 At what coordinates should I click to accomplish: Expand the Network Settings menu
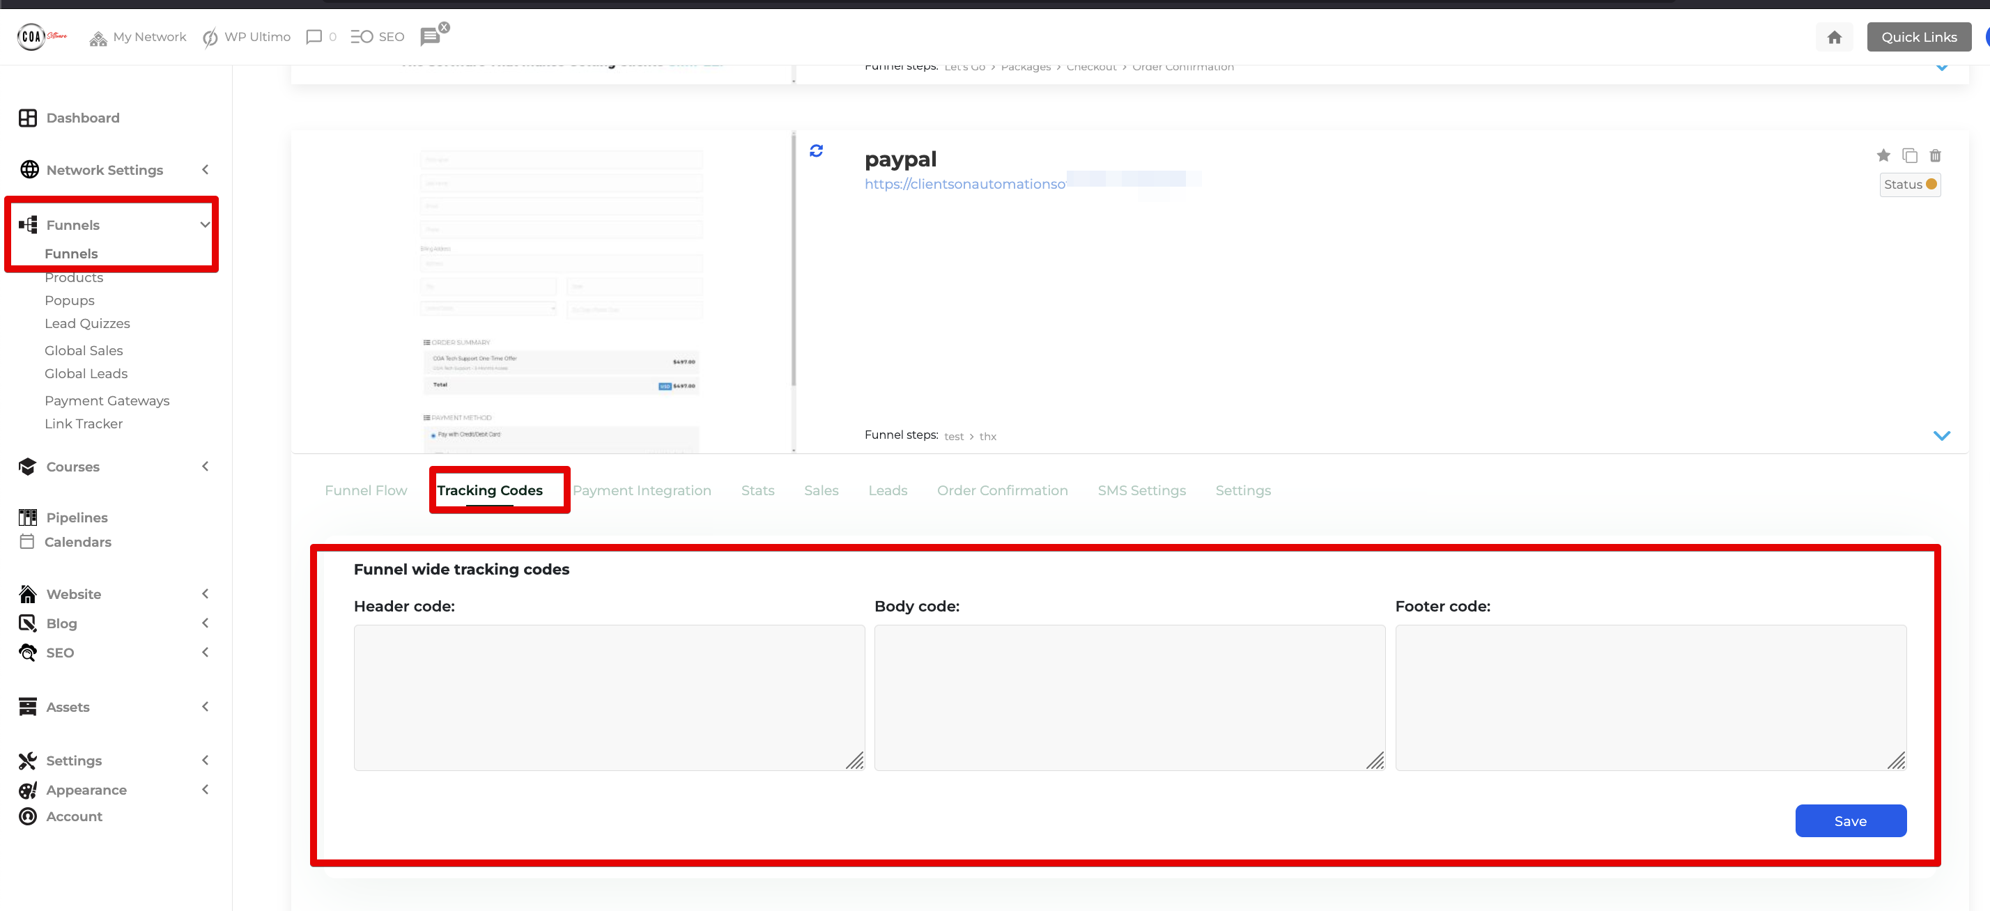[x=105, y=170]
